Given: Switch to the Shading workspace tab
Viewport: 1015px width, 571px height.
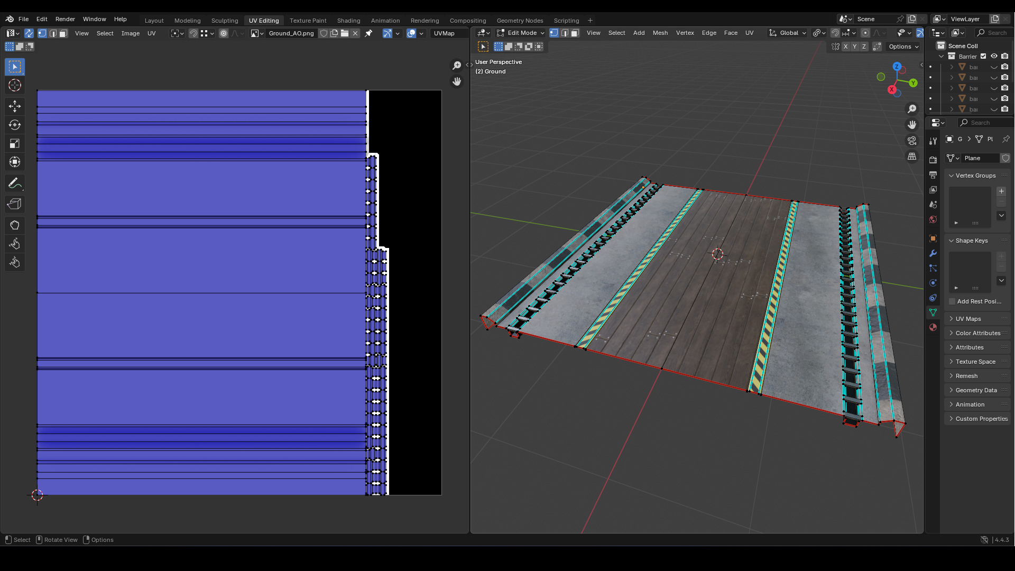Looking at the screenshot, I should click(x=348, y=21).
